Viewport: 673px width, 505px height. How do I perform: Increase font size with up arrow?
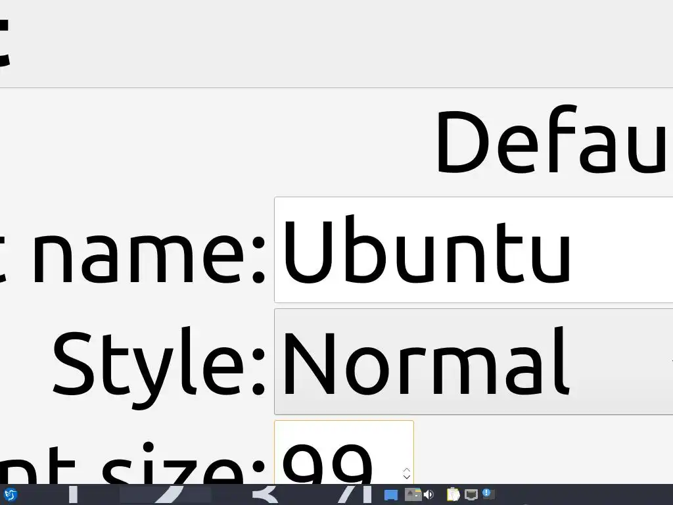(x=406, y=470)
